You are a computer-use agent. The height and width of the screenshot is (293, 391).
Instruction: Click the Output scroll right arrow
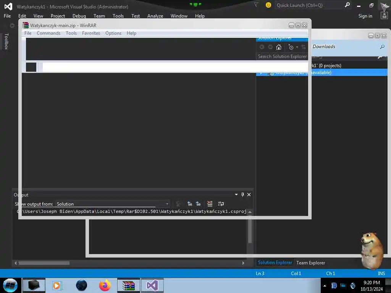pos(243,263)
